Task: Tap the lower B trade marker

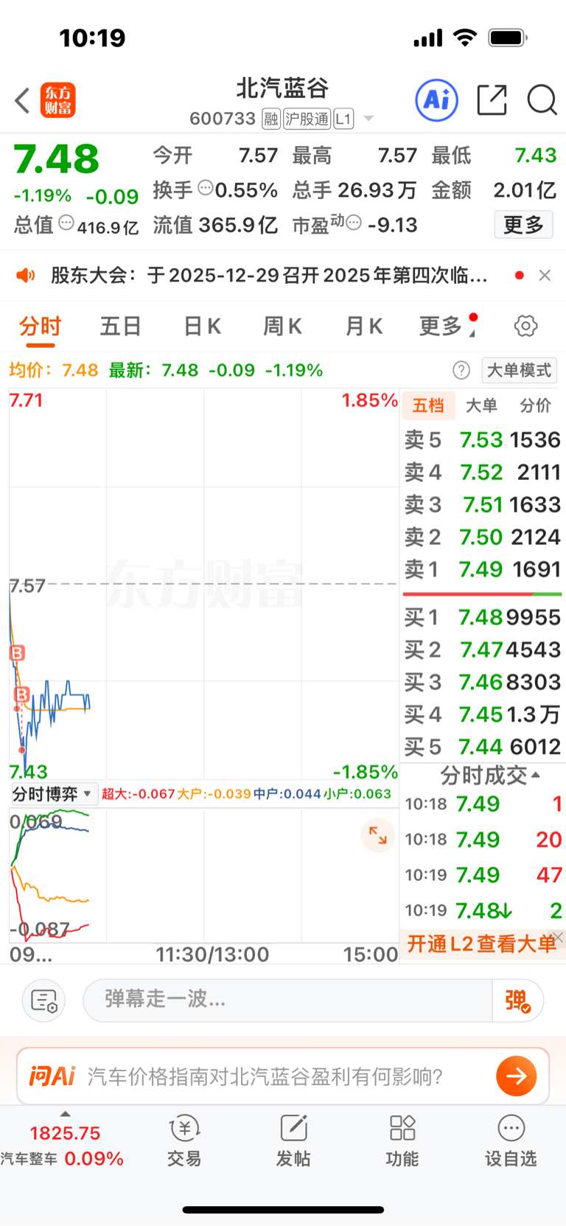Action: 22,694
